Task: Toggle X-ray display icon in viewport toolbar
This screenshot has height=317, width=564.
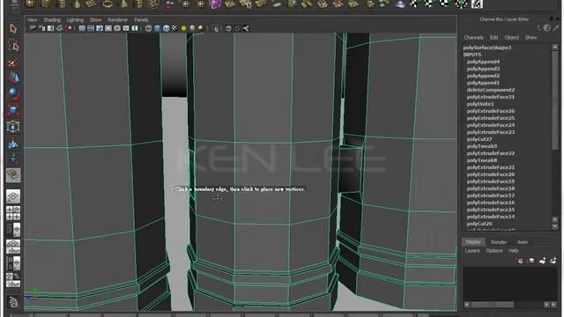Action: tap(228, 28)
